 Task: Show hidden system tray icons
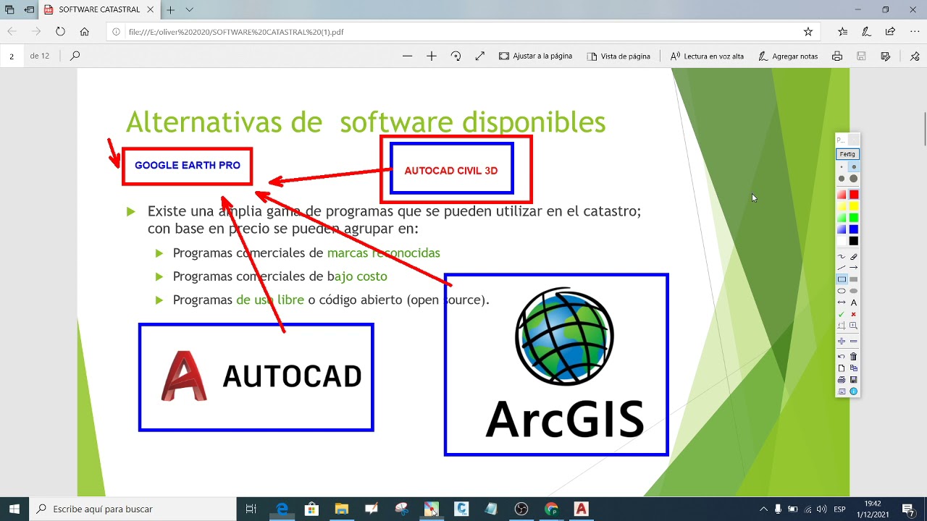(x=763, y=509)
